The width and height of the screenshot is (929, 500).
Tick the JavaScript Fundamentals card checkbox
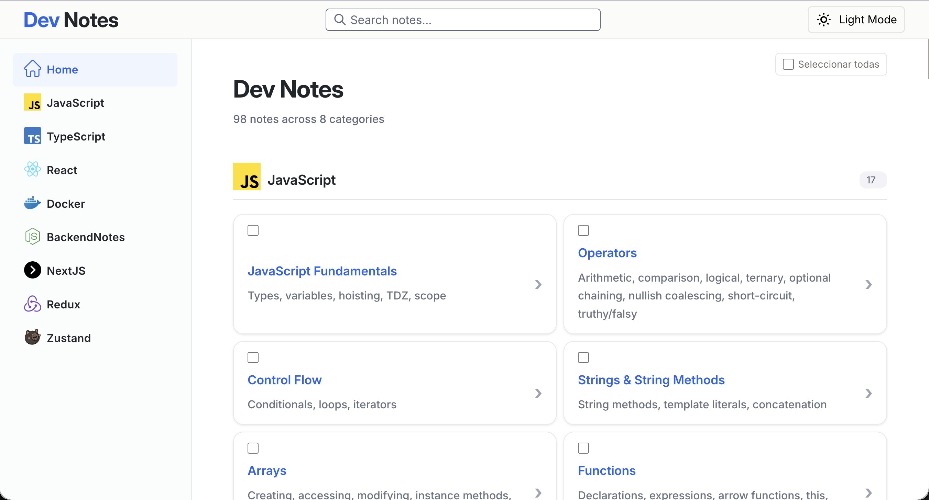(x=253, y=230)
